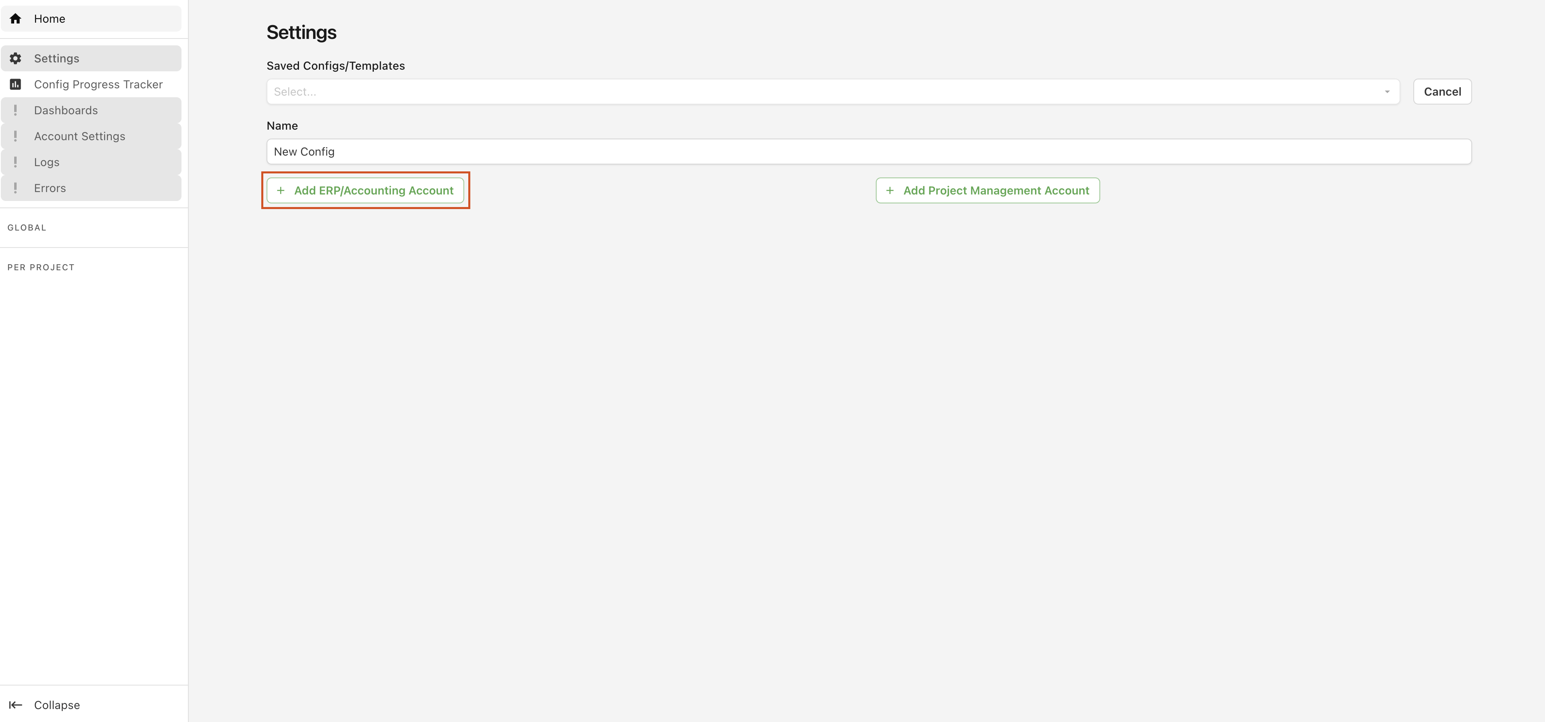Viewport: 1545px width, 722px height.
Task: Click the Cancel button
Action: 1442,92
